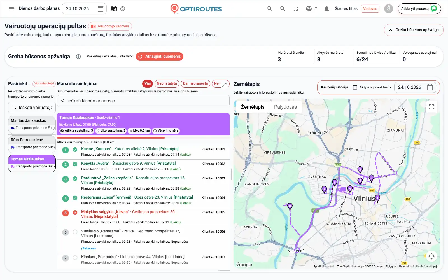Select the Visi filter tab
Viewport: 448px width, 280px height.
(x=148, y=83)
